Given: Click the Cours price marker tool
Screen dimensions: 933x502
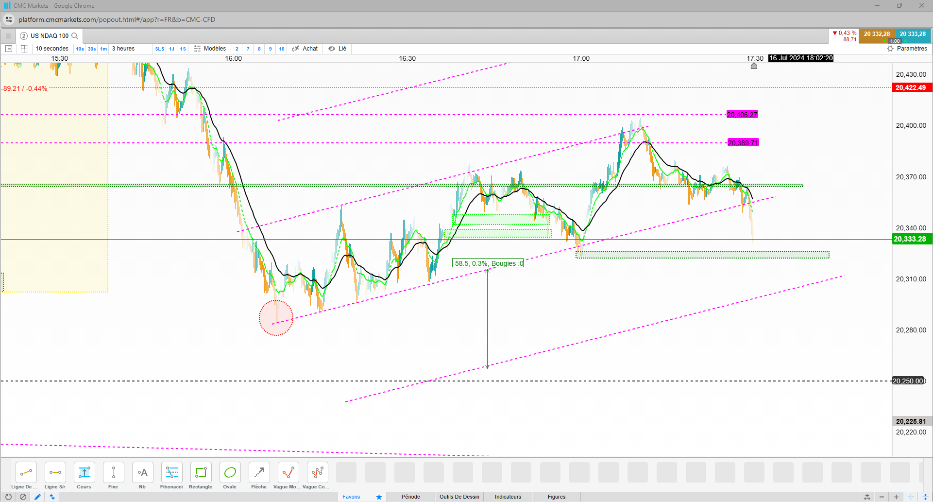Looking at the screenshot, I should [84, 476].
